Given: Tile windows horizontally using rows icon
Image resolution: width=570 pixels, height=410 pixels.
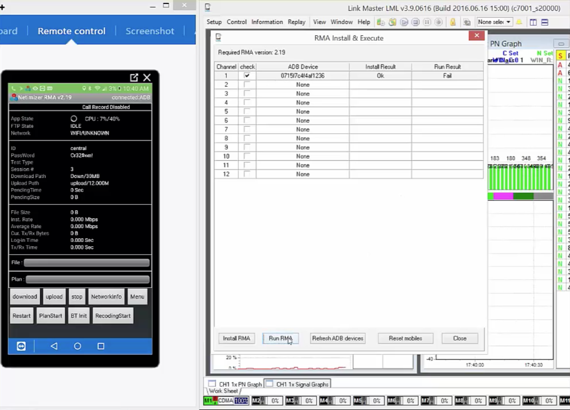Looking at the screenshot, I should (x=545, y=22).
